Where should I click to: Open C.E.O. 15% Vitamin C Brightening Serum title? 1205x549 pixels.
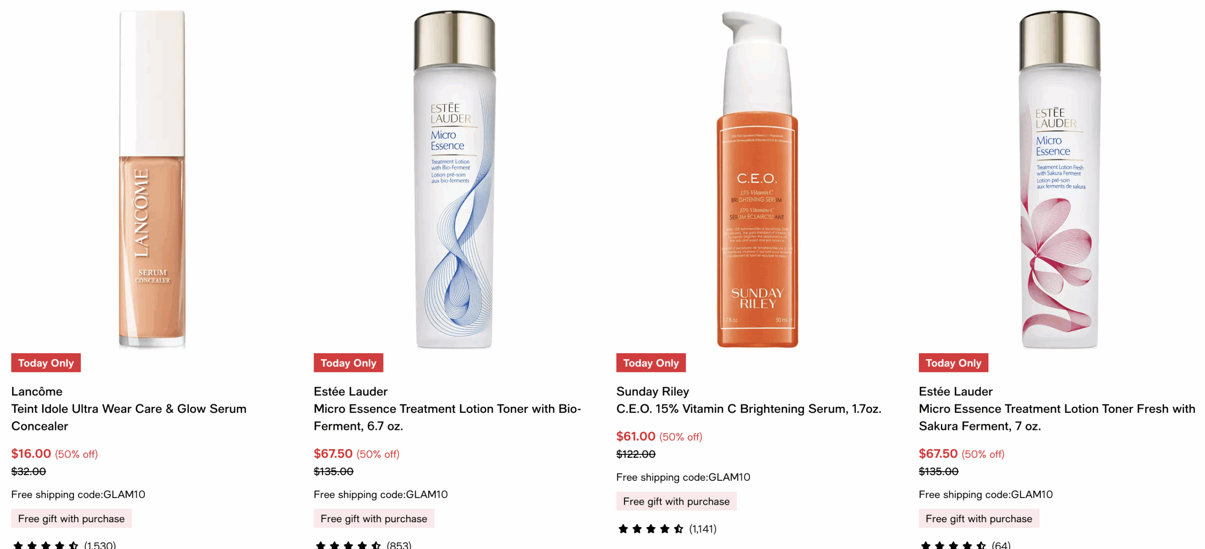[748, 409]
